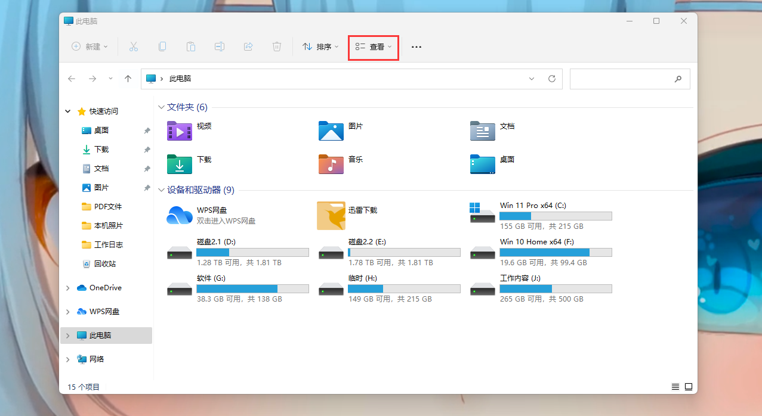Viewport: 762px width, 416px height.
Task: Collapse the 设备和驱动器 (9) group
Action: coord(161,190)
